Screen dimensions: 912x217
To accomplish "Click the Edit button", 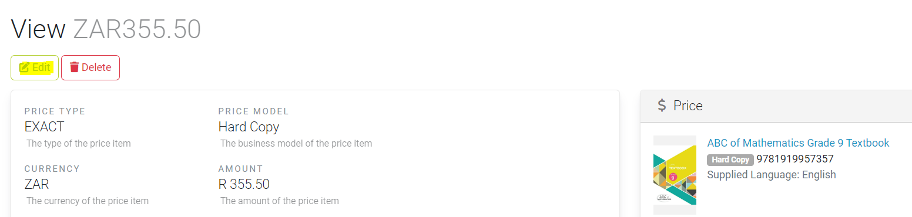I will (35, 67).
